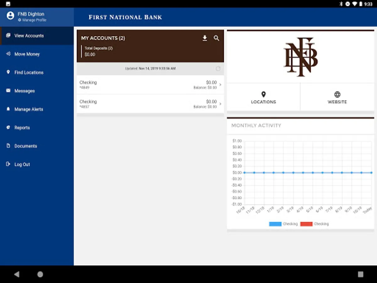Download accounts using the download icon
The height and width of the screenshot is (283, 377).
tap(205, 38)
